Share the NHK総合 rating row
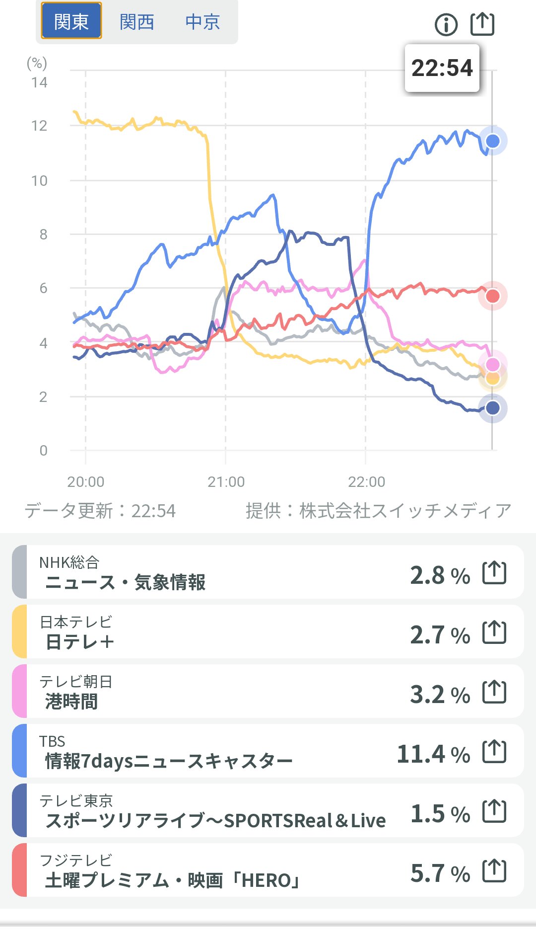536x942 pixels. click(494, 572)
